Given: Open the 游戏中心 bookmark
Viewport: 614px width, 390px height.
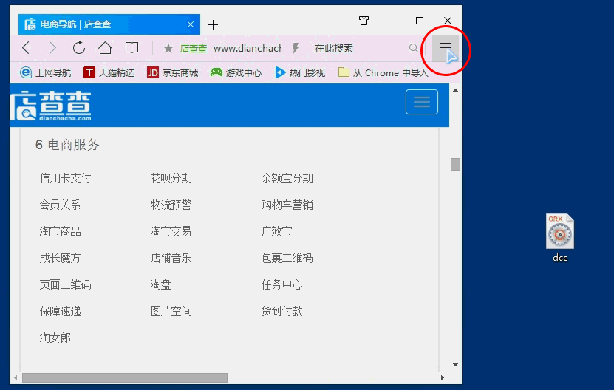Looking at the screenshot, I should (x=236, y=73).
